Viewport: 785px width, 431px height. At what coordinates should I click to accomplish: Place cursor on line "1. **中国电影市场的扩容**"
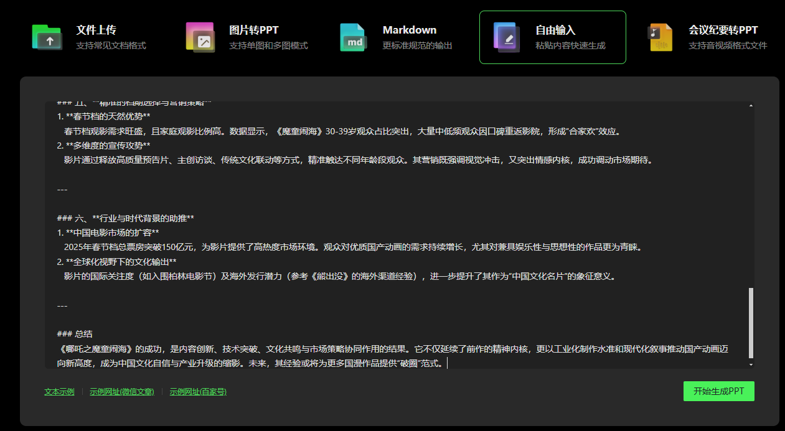[x=108, y=233]
